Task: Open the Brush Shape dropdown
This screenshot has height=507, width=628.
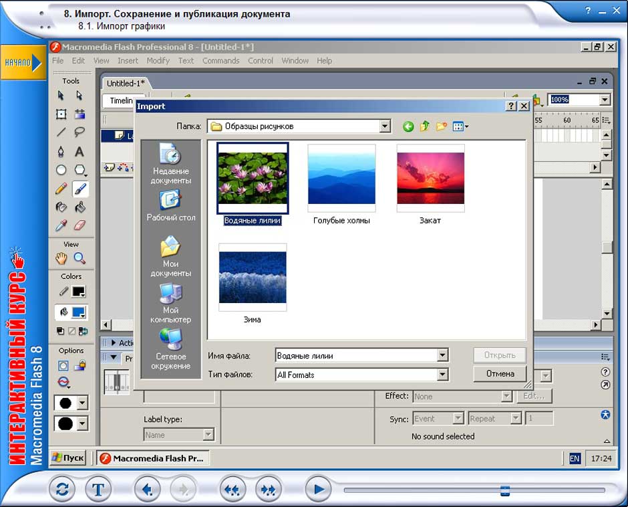Action: pos(82,423)
